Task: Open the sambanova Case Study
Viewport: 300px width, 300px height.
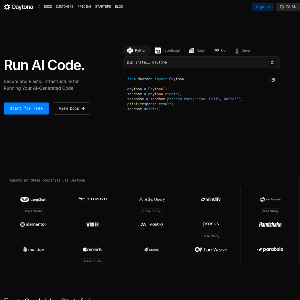Action: click(x=270, y=211)
